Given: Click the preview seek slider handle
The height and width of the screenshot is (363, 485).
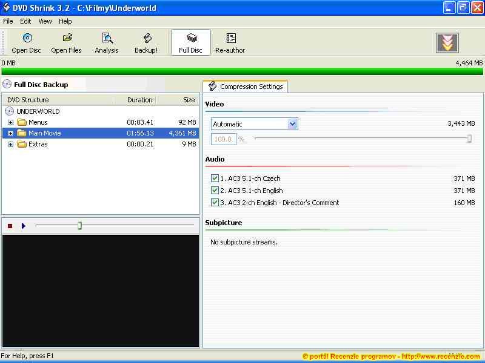Looking at the screenshot, I should (x=79, y=226).
